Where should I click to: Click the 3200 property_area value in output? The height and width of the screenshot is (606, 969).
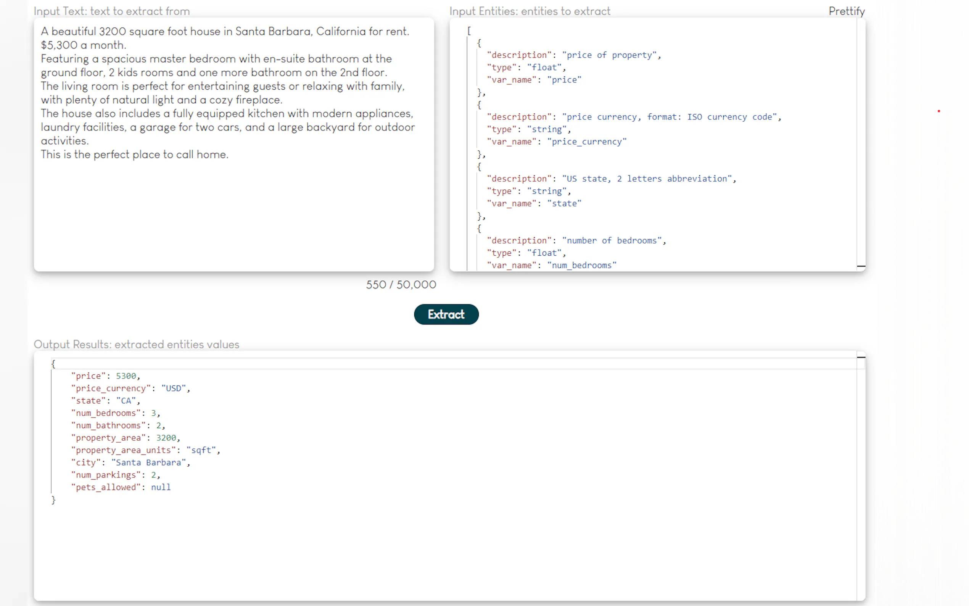166,438
